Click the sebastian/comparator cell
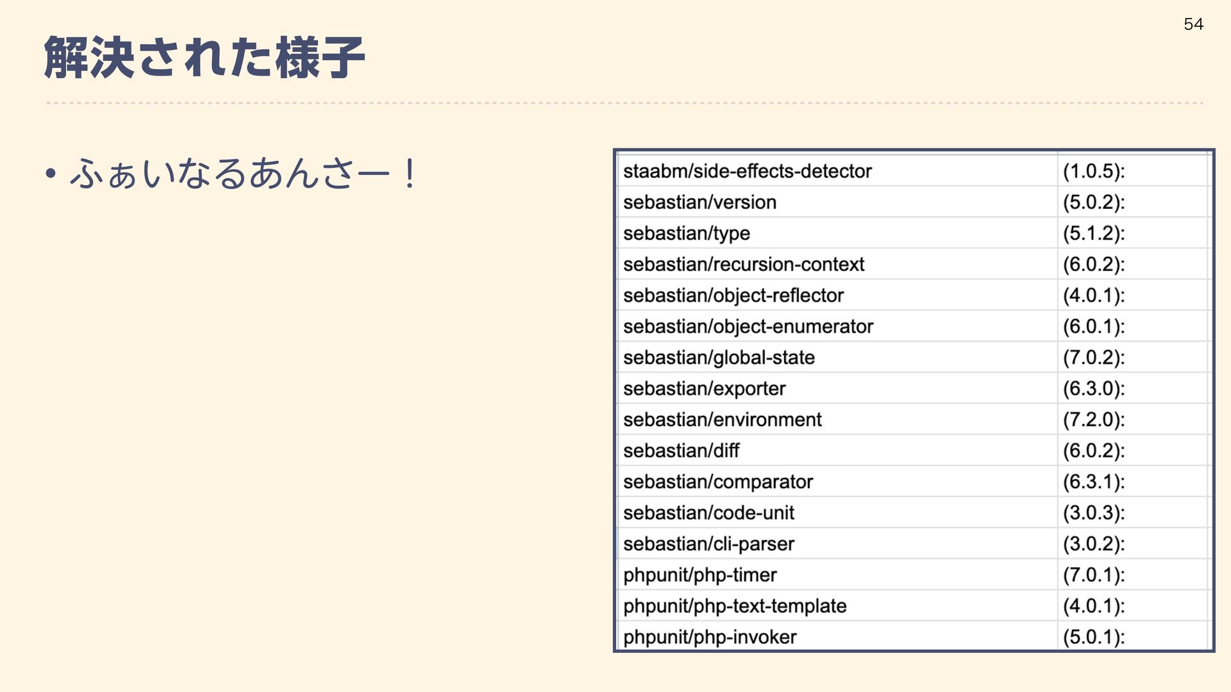The height and width of the screenshot is (692, 1231). (718, 482)
